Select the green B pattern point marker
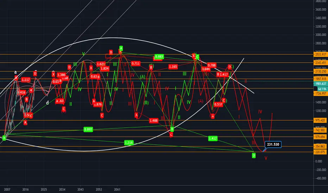The height and width of the screenshot is (193, 328). click(172, 129)
